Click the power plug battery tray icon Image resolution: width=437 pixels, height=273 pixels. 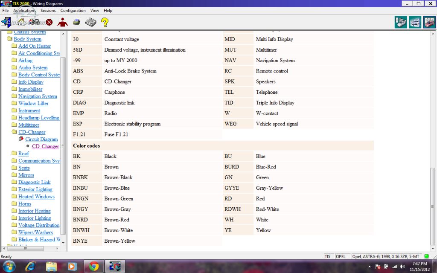[386, 267]
